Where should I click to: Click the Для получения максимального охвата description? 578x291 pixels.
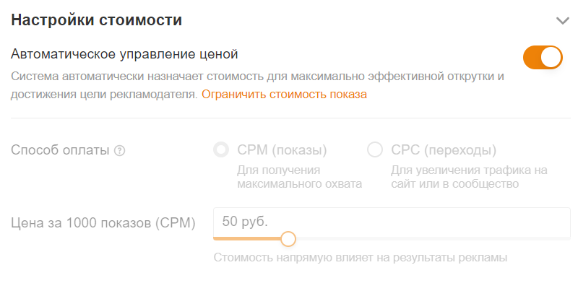point(299,177)
